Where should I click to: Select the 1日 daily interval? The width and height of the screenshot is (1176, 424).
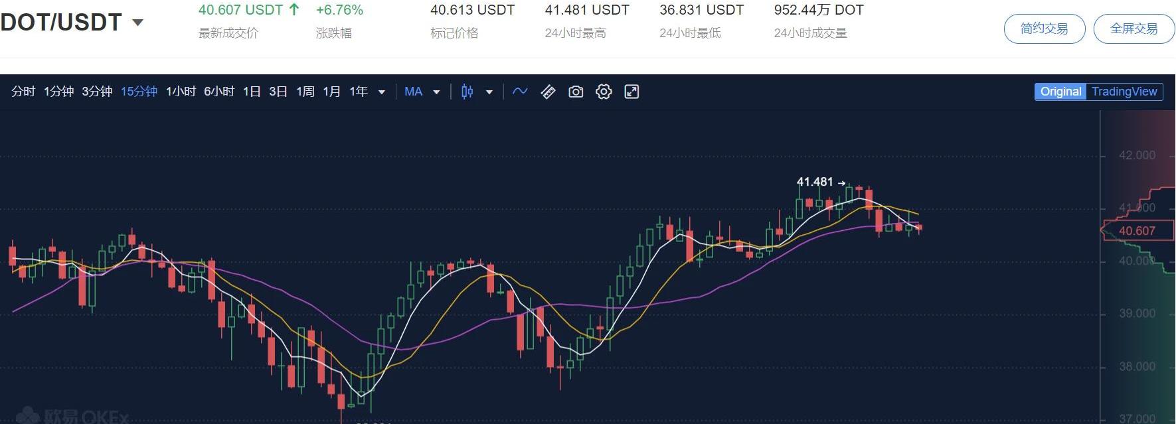252,92
